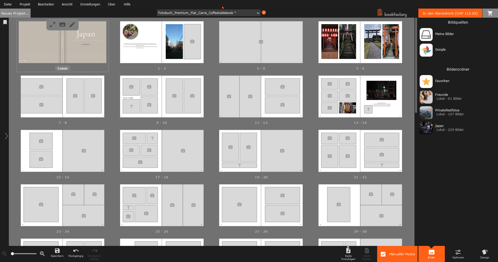The width and height of the screenshot is (498, 262).
Task: Click the zoom in magnifier icon
Action: click(x=42, y=254)
